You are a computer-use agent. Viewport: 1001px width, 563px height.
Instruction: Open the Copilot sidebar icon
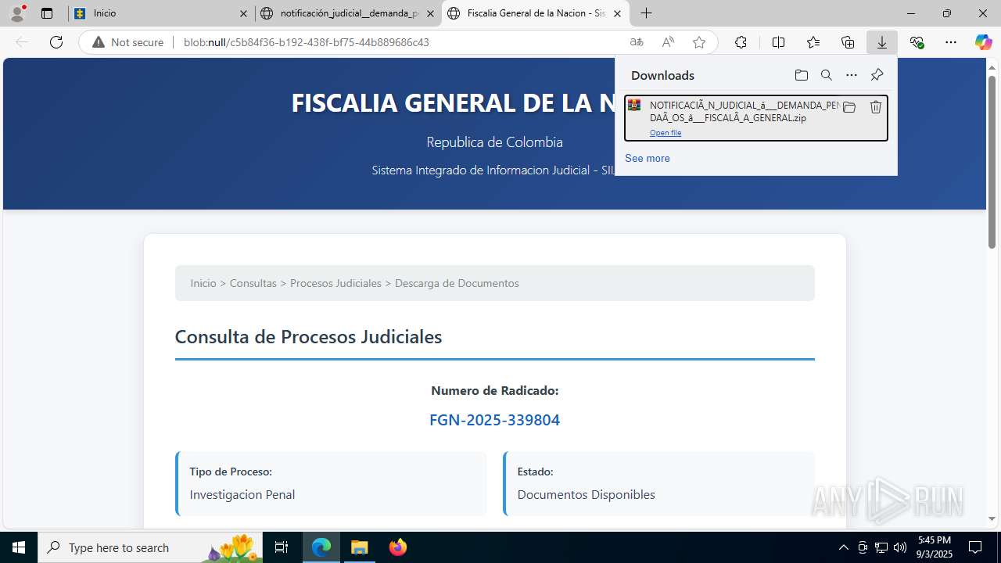tap(983, 42)
